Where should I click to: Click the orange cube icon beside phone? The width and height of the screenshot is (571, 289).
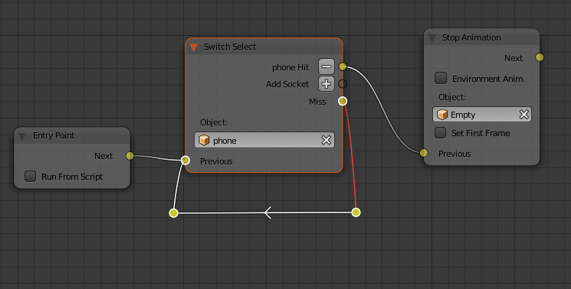click(204, 140)
